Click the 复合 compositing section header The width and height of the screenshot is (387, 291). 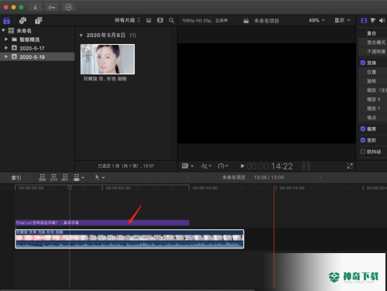point(372,33)
